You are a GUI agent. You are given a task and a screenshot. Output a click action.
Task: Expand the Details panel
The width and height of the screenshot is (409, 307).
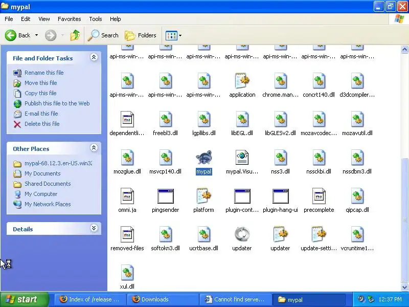[x=94, y=228]
